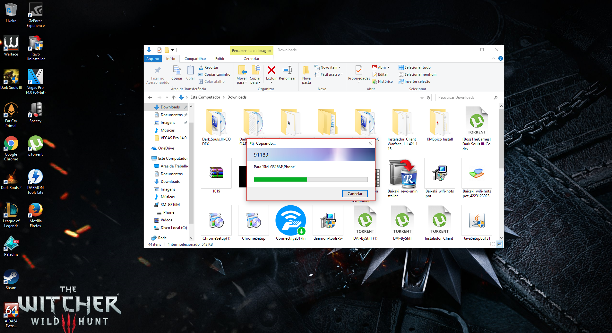This screenshot has height=333, width=612.
Task: Click the back navigation arrow
Action: pyautogui.click(x=150, y=97)
